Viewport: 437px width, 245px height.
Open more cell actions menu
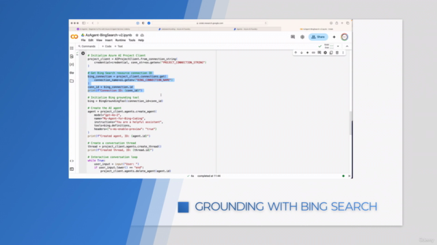343,52
